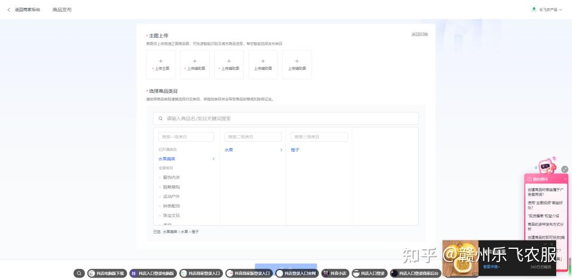
Task: Click the back arrow beside 返回商家后台
Action: [x=9, y=10]
